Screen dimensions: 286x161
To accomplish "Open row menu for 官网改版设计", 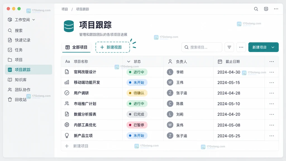I will (271, 72).
